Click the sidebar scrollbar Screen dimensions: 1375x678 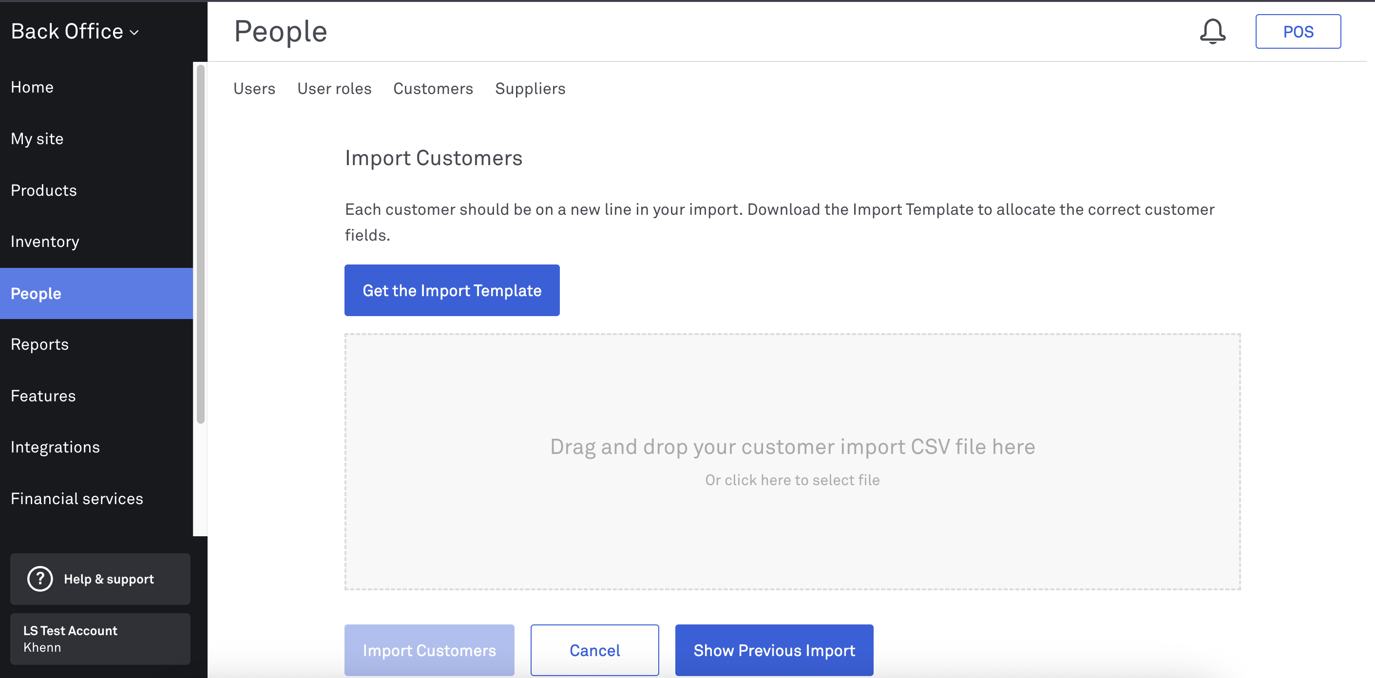(x=201, y=245)
